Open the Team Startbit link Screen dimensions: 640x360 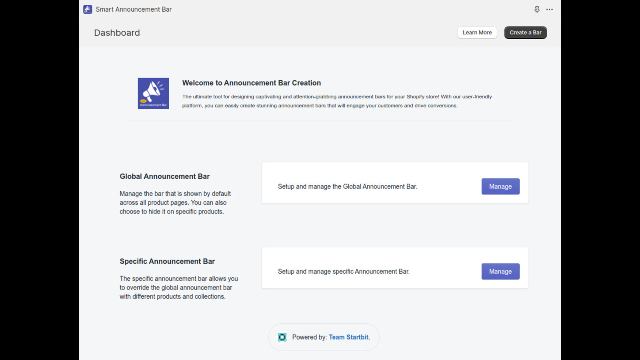click(x=349, y=337)
